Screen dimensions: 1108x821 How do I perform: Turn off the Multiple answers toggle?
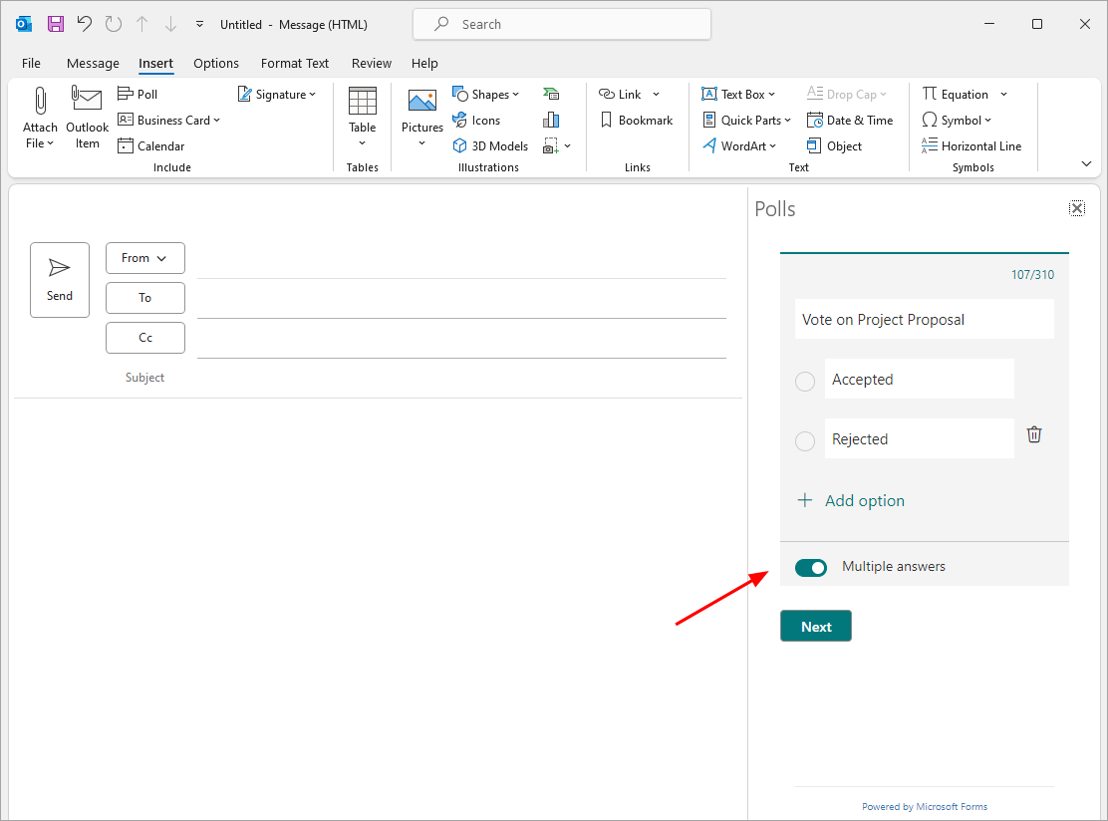coord(811,567)
